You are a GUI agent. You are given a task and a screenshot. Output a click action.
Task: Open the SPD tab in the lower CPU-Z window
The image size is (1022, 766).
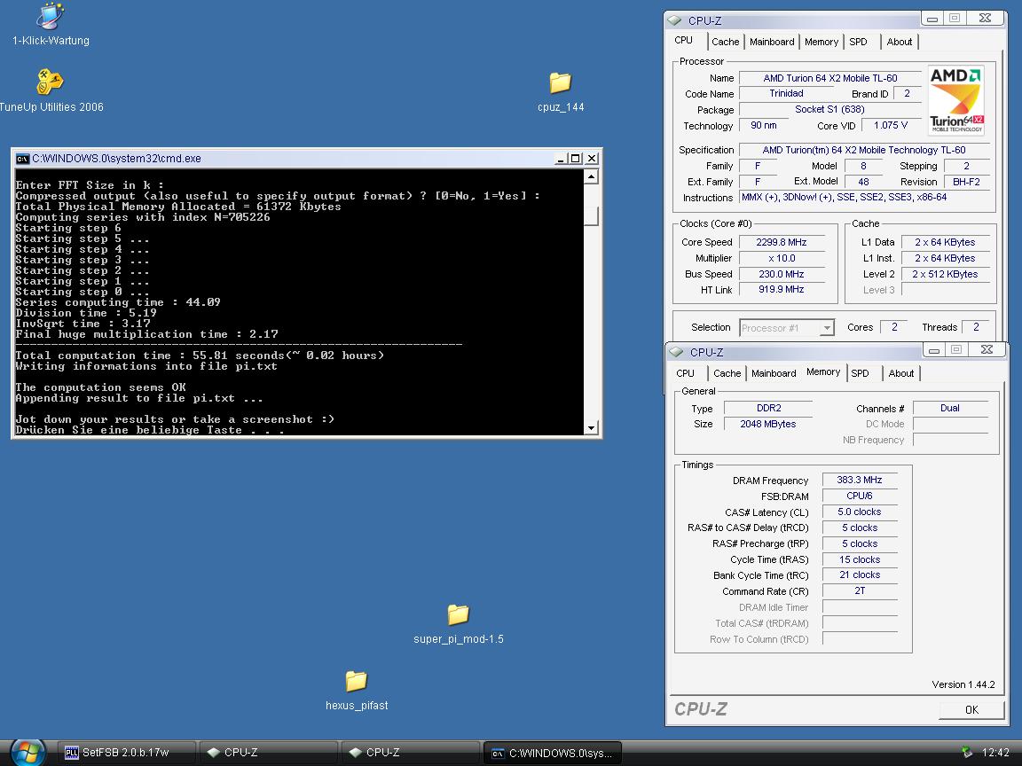click(861, 373)
